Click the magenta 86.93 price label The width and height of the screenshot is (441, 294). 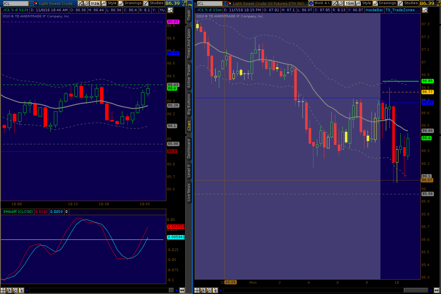[x=173, y=22]
